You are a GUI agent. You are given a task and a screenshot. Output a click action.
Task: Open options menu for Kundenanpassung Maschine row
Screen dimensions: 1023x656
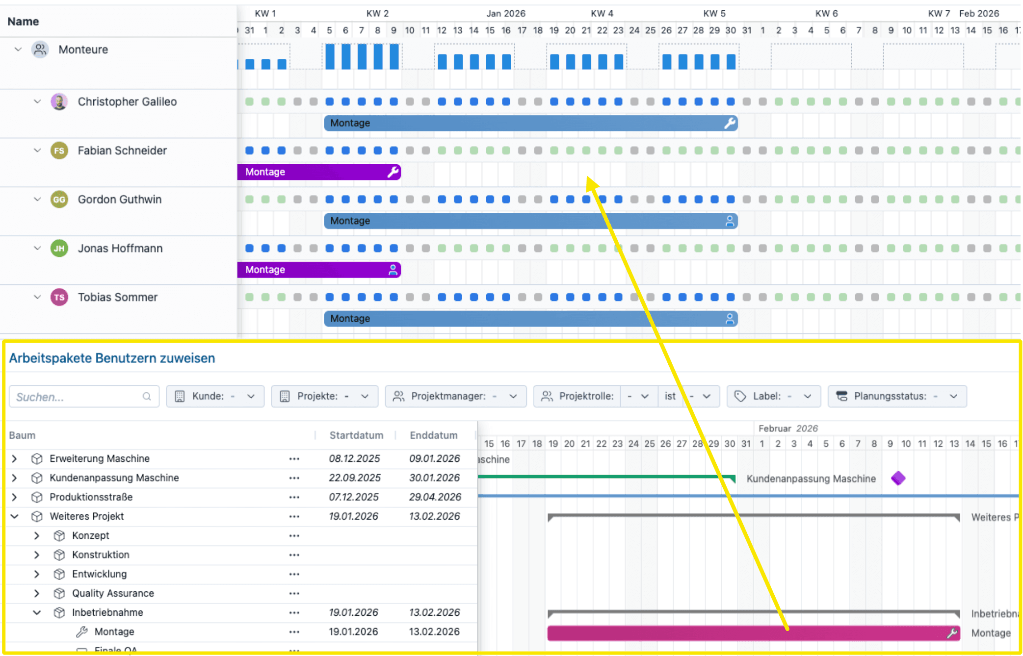pyautogui.click(x=294, y=478)
